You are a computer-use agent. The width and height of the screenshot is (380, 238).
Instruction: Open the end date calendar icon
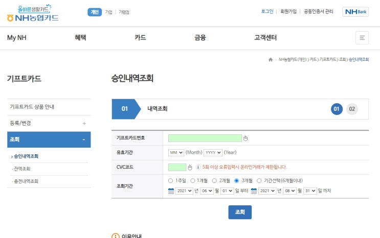click(254, 191)
